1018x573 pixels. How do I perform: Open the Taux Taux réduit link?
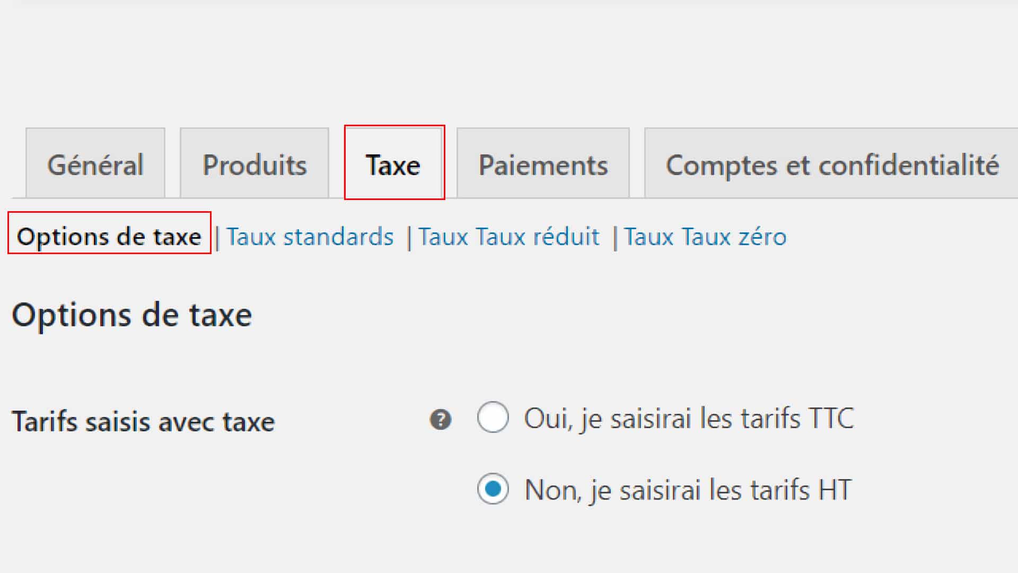pos(509,236)
